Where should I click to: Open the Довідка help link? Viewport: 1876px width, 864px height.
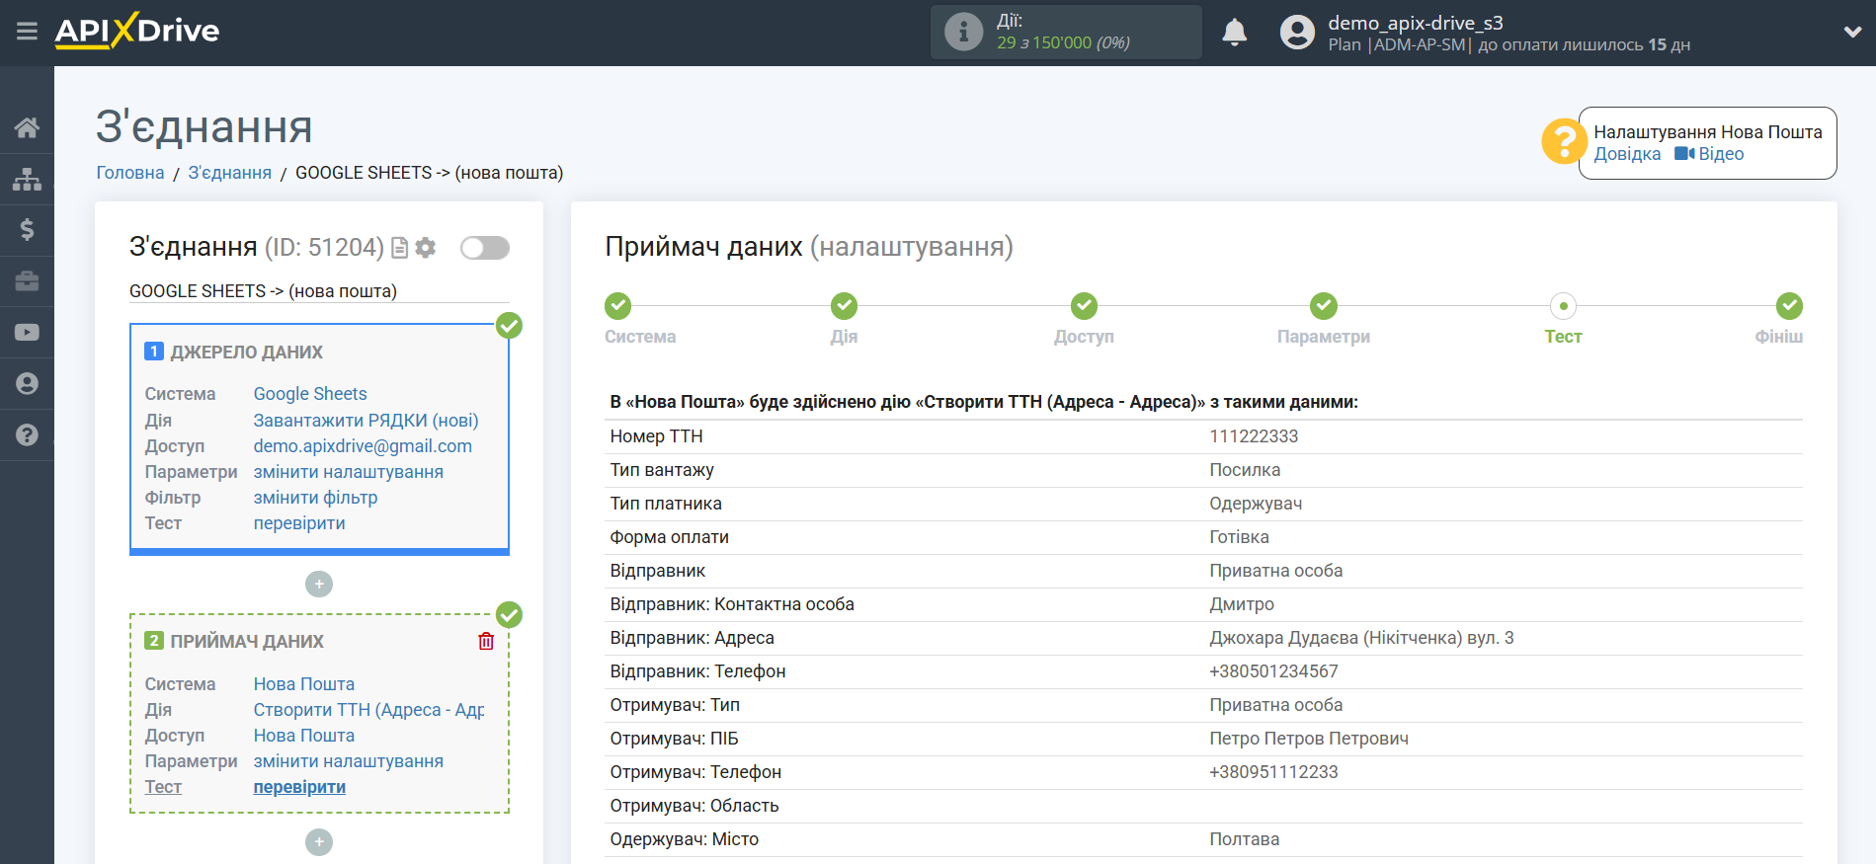(1627, 154)
